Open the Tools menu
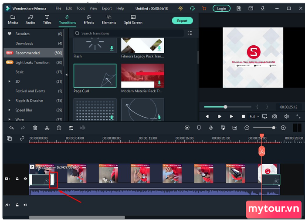 coord(81,8)
